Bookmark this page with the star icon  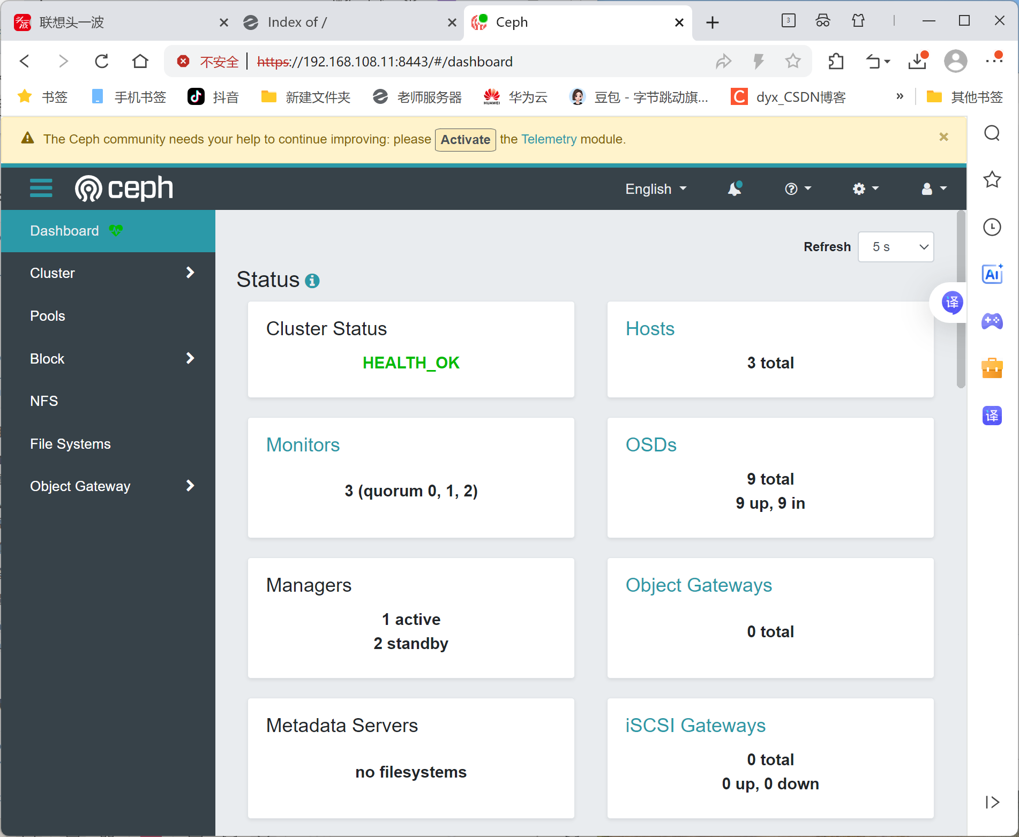click(793, 62)
